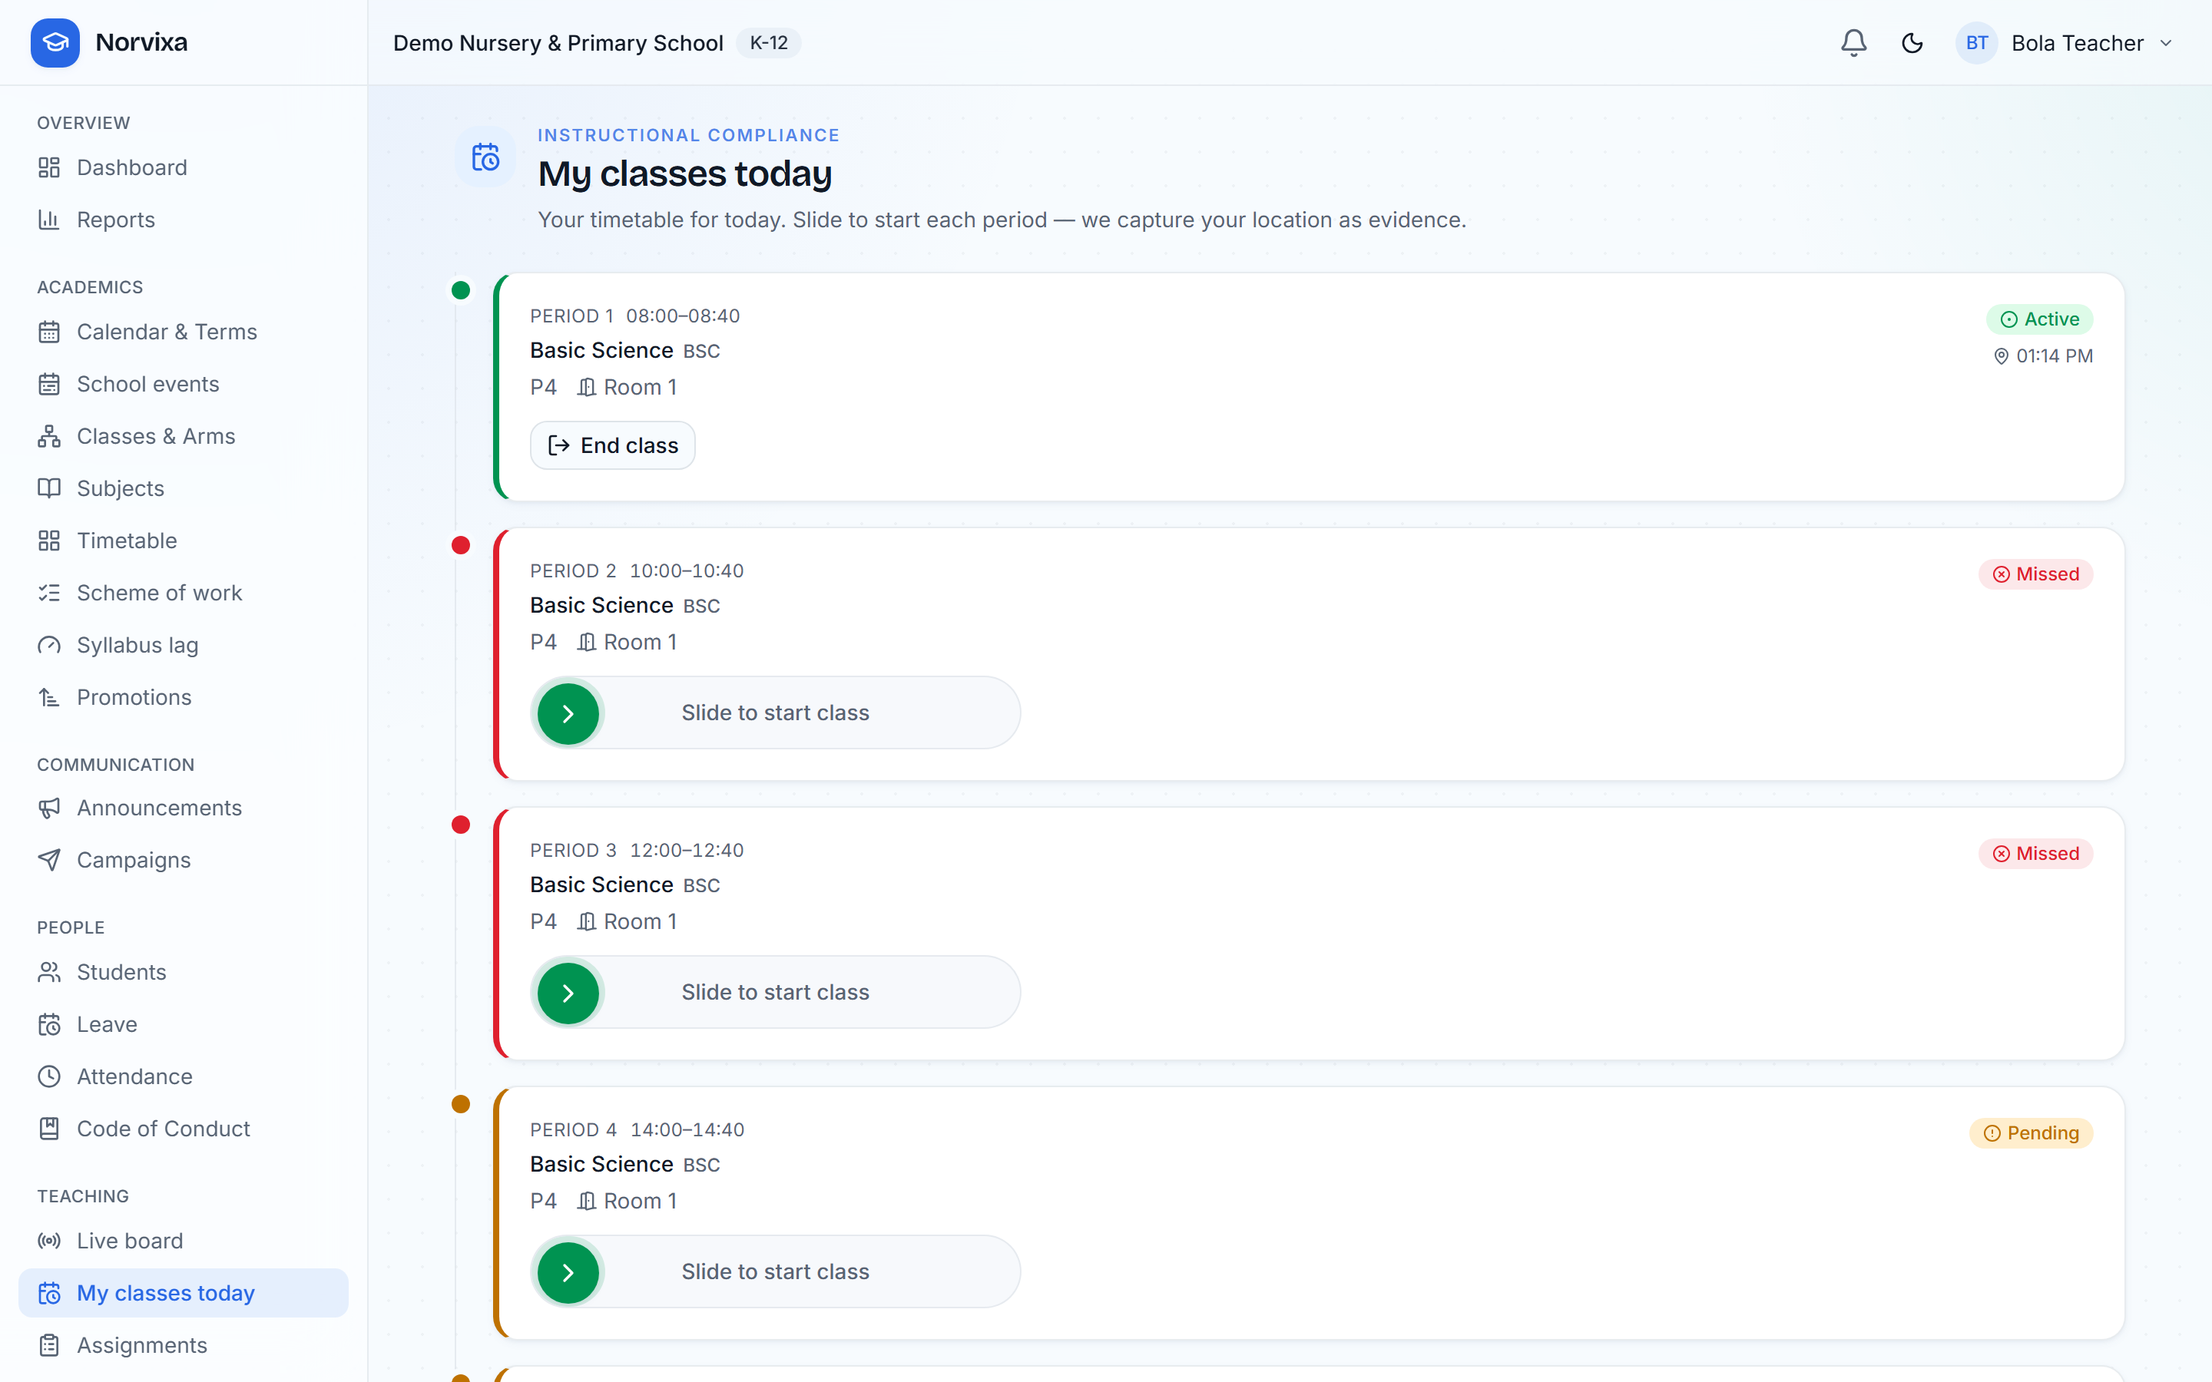This screenshot has height=1382, width=2212.
Task: Click the Announcements megaphone icon
Action: coord(49,808)
